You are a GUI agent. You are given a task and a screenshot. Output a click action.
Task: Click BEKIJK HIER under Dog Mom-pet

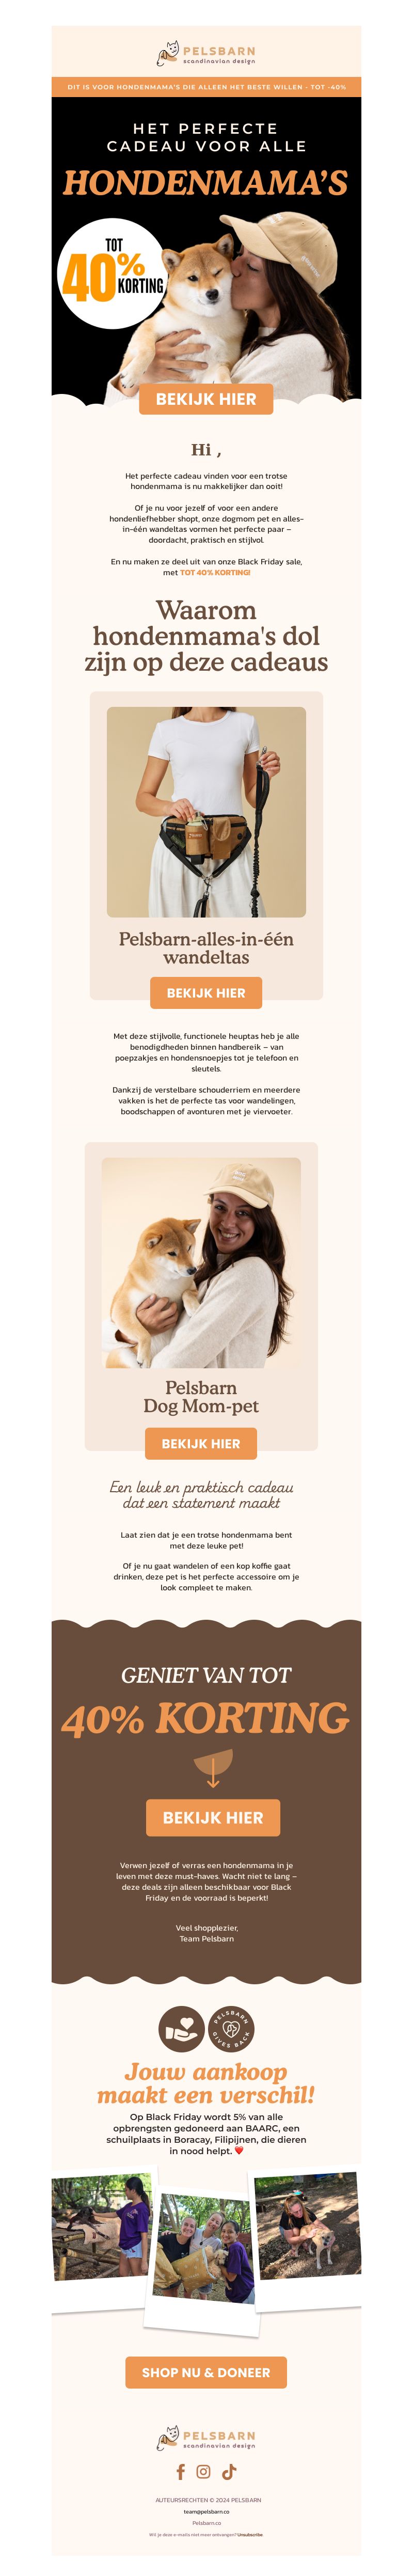point(201,1444)
